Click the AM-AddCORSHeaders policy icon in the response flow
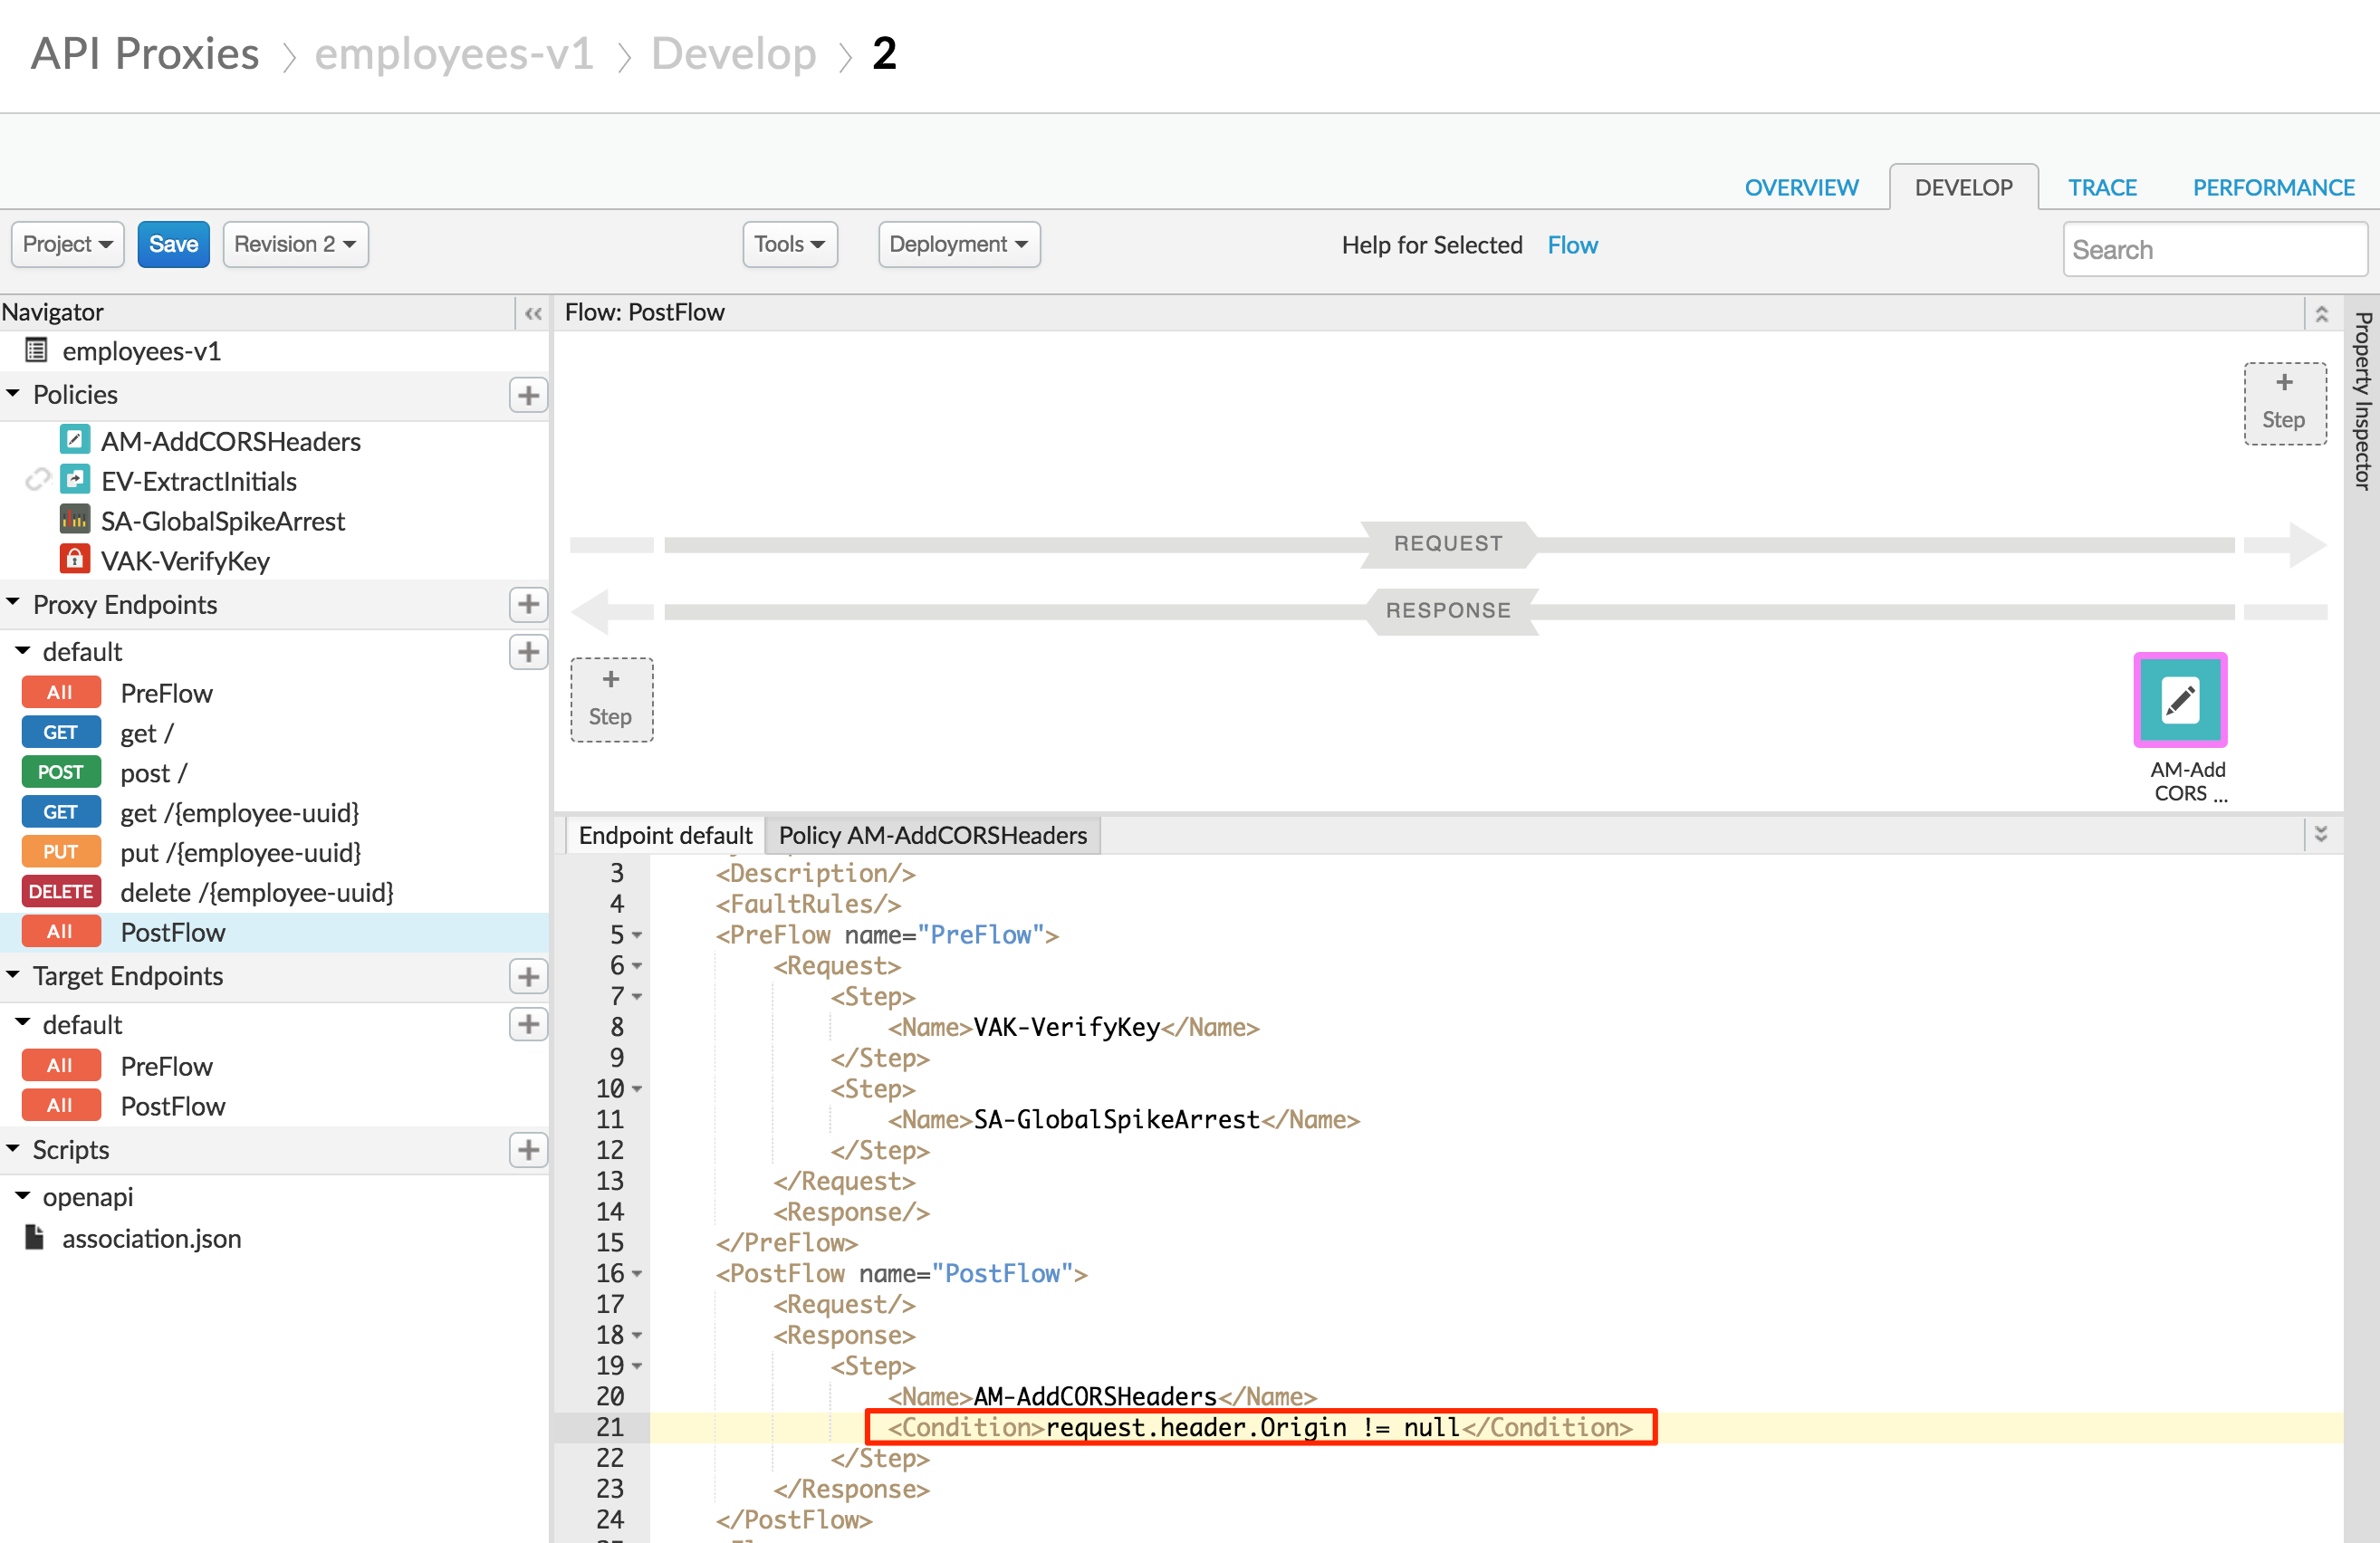The image size is (2380, 1543). (x=2180, y=700)
